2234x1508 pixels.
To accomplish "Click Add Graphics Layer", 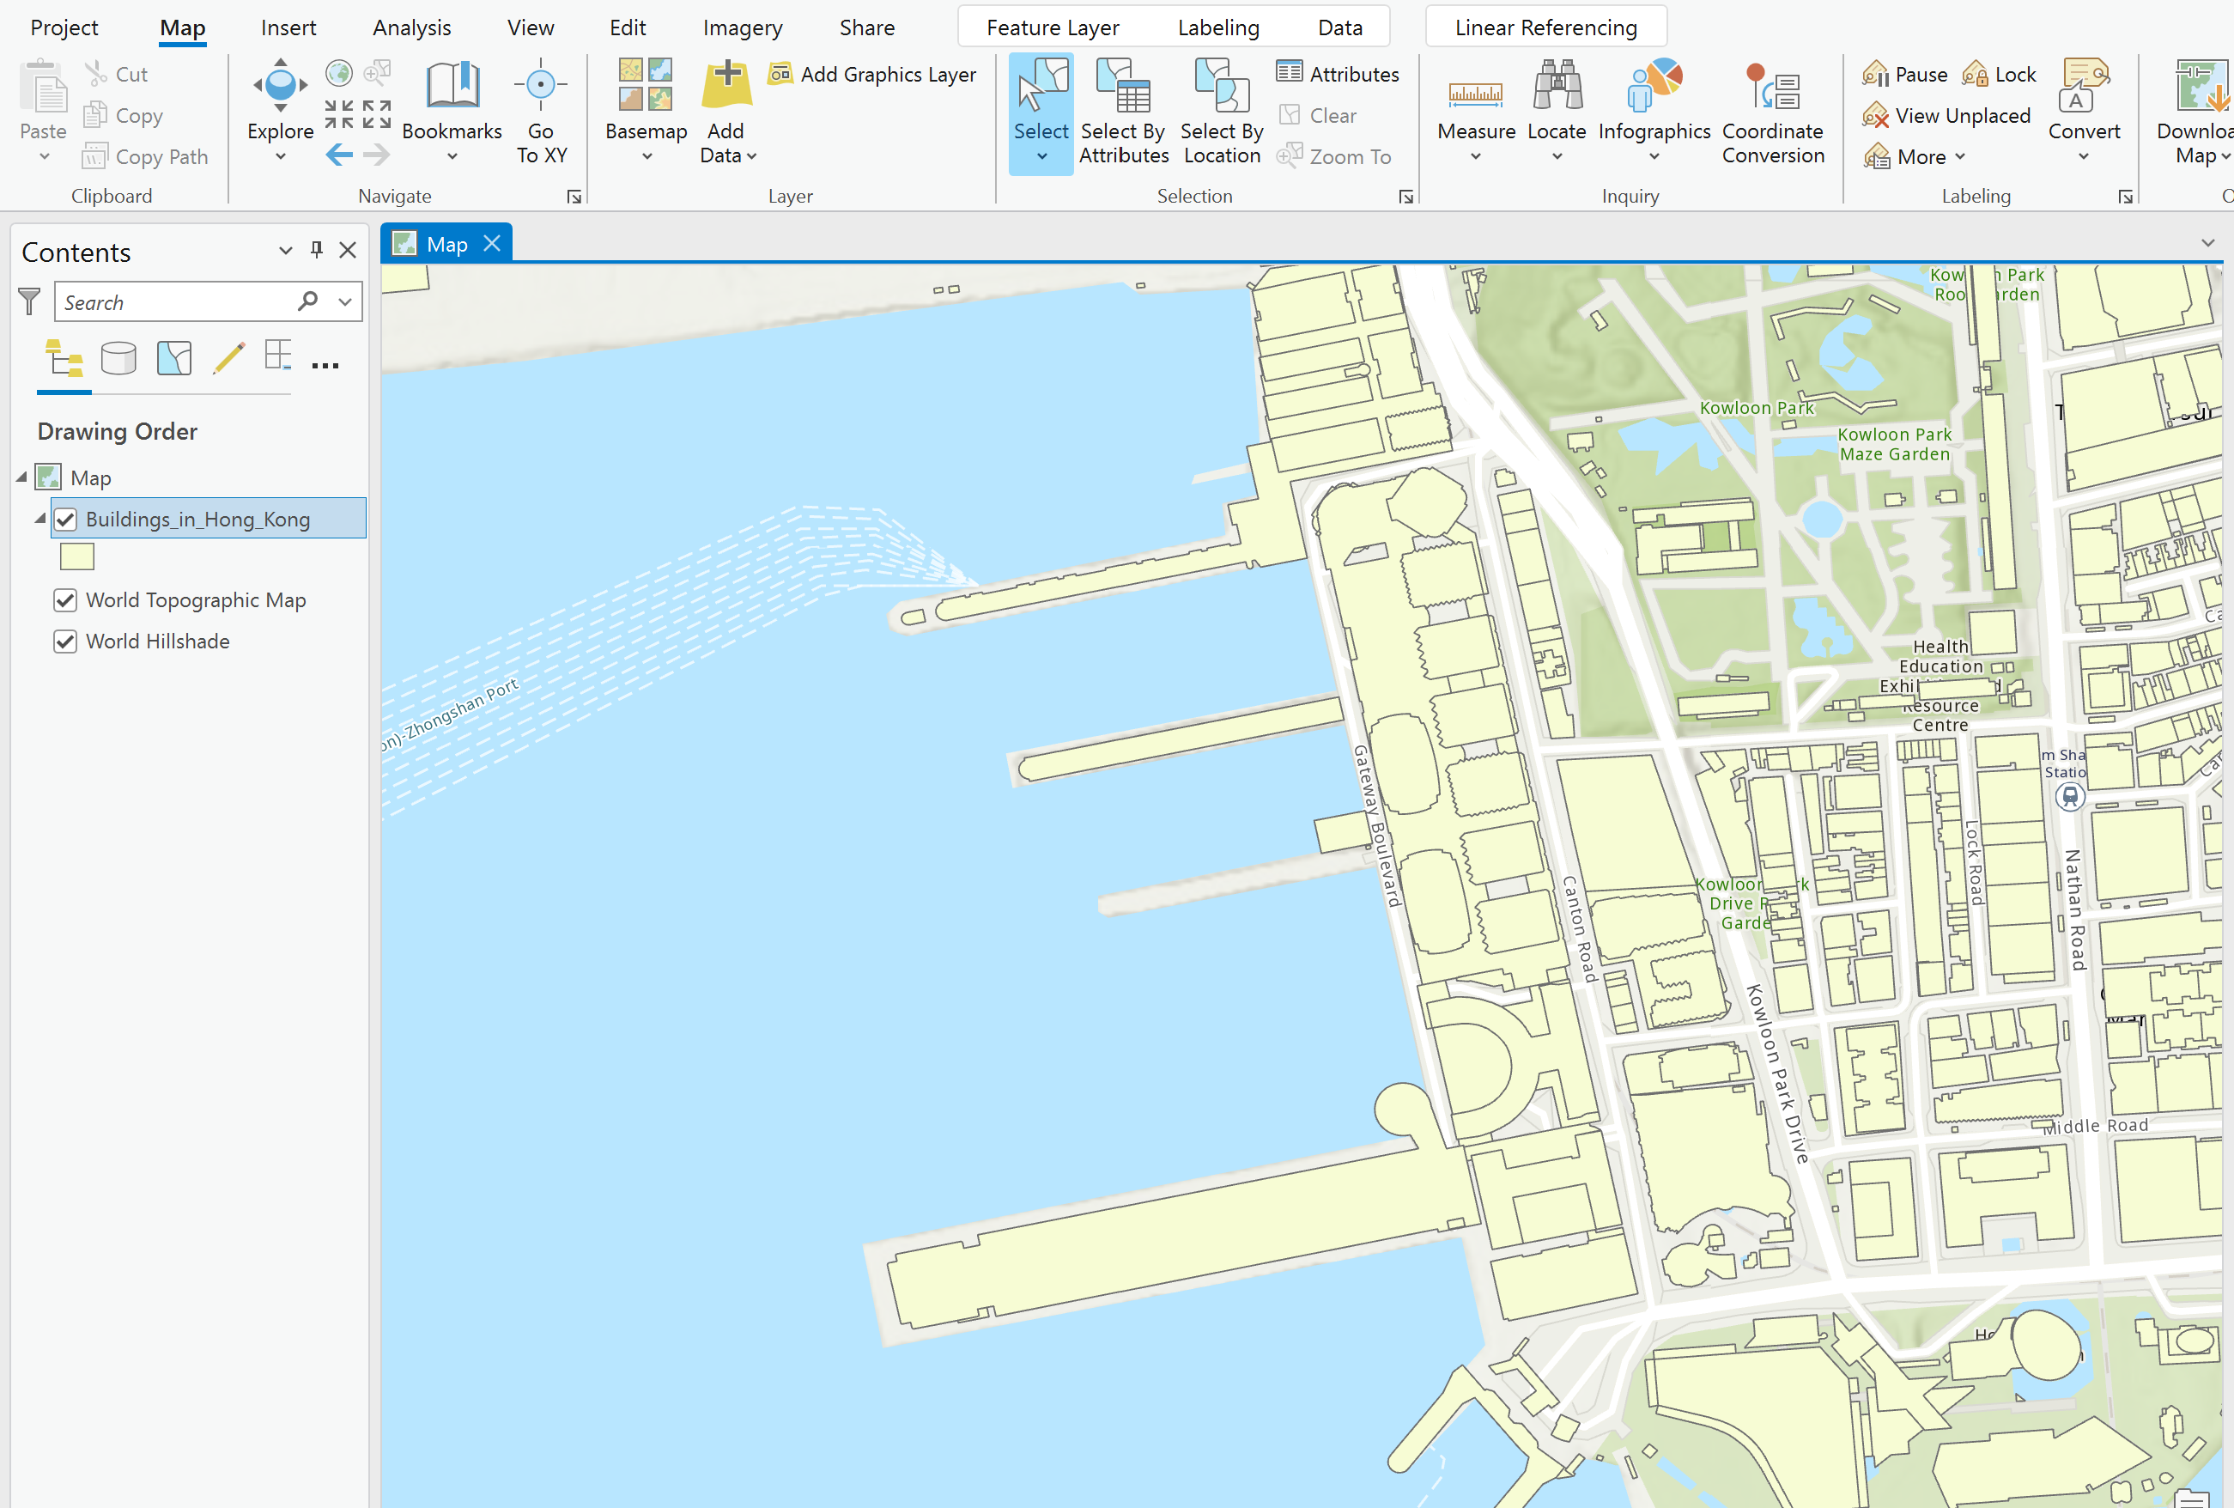I will click(x=871, y=74).
